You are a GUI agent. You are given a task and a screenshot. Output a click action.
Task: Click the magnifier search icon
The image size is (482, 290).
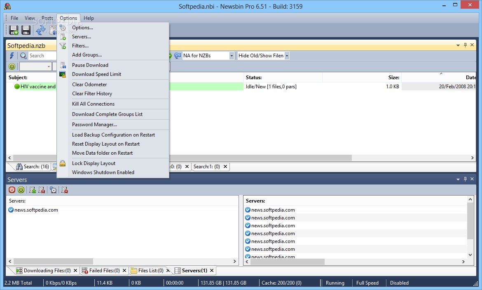click(x=23, y=56)
